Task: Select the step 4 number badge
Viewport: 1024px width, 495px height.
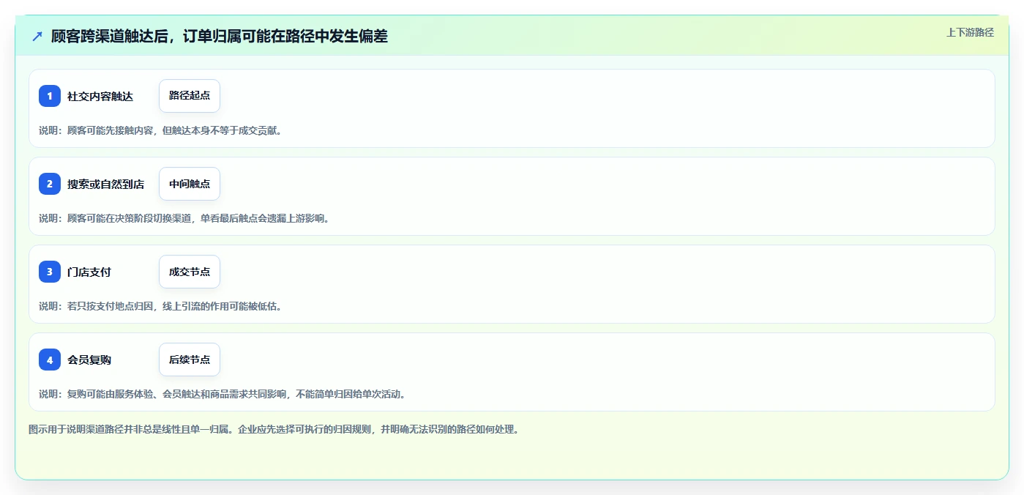Action: [50, 360]
